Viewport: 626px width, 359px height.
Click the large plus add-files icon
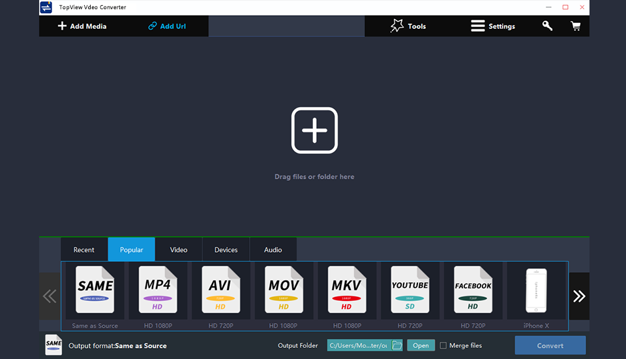click(x=314, y=131)
